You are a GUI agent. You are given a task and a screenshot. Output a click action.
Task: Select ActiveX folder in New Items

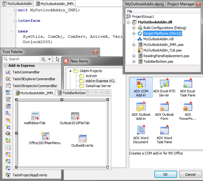pos(88,76)
